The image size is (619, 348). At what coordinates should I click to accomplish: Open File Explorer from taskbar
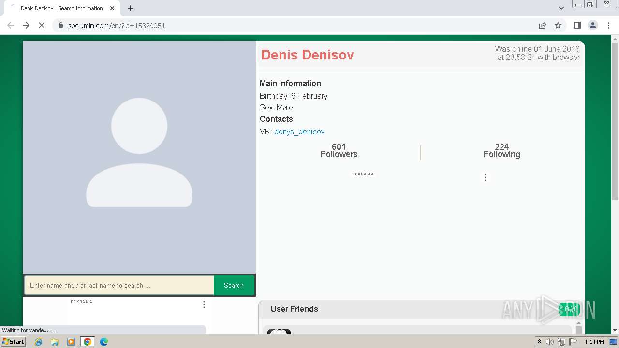(x=55, y=342)
